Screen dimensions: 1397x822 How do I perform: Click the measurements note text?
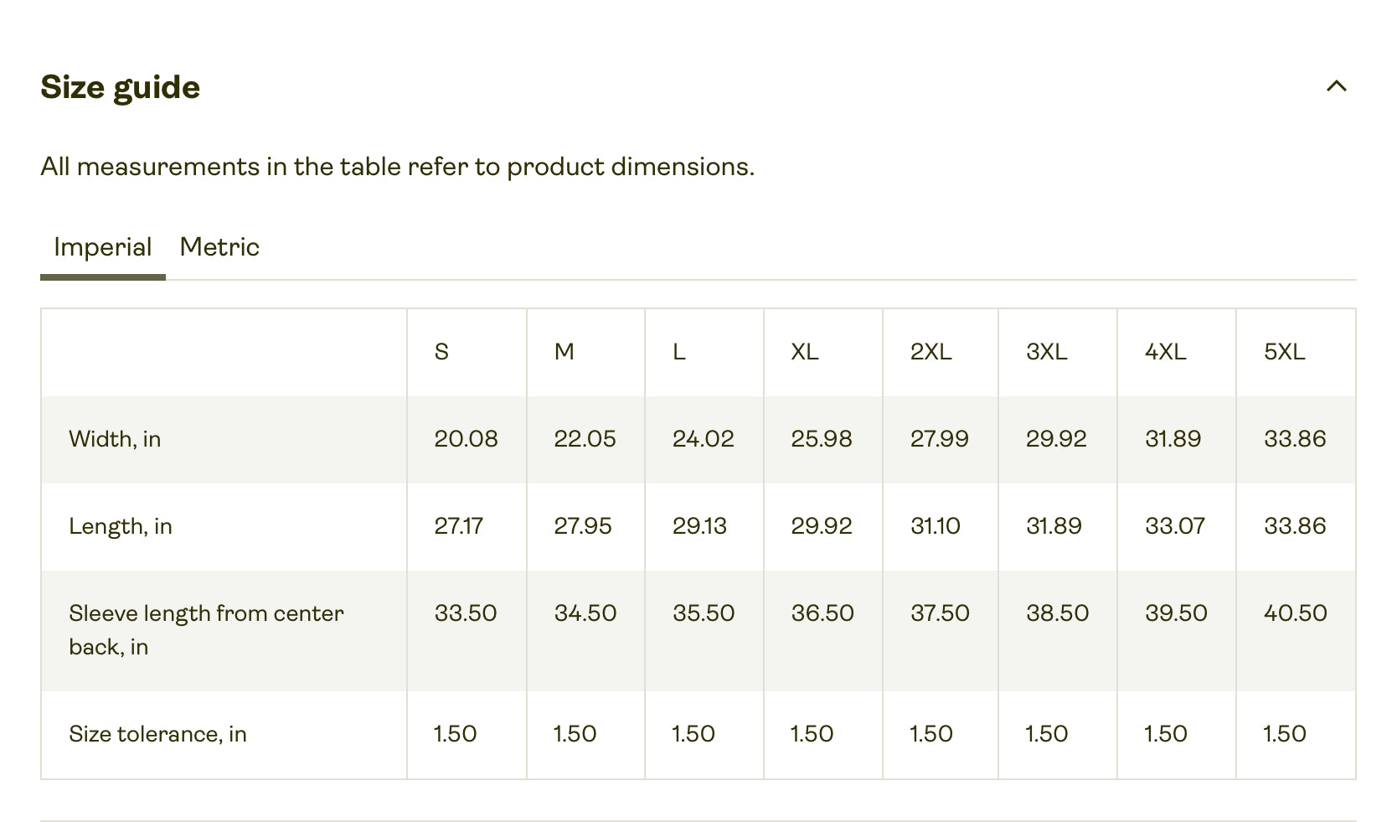pos(398,167)
